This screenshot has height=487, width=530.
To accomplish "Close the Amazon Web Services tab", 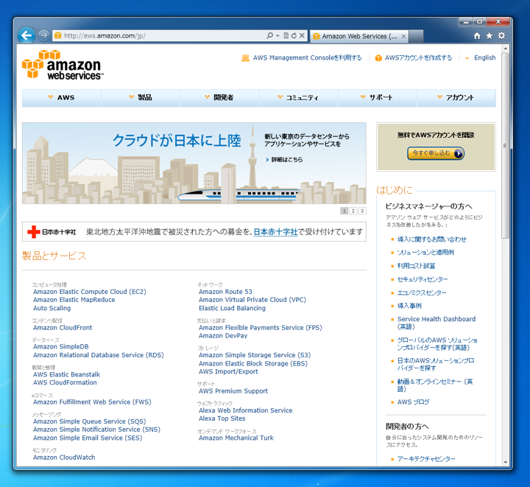I will point(403,36).
